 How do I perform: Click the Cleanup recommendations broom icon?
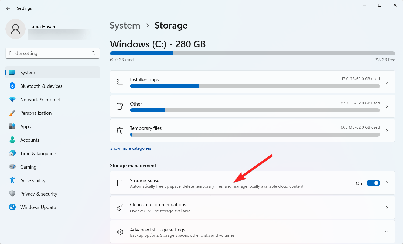click(120, 208)
